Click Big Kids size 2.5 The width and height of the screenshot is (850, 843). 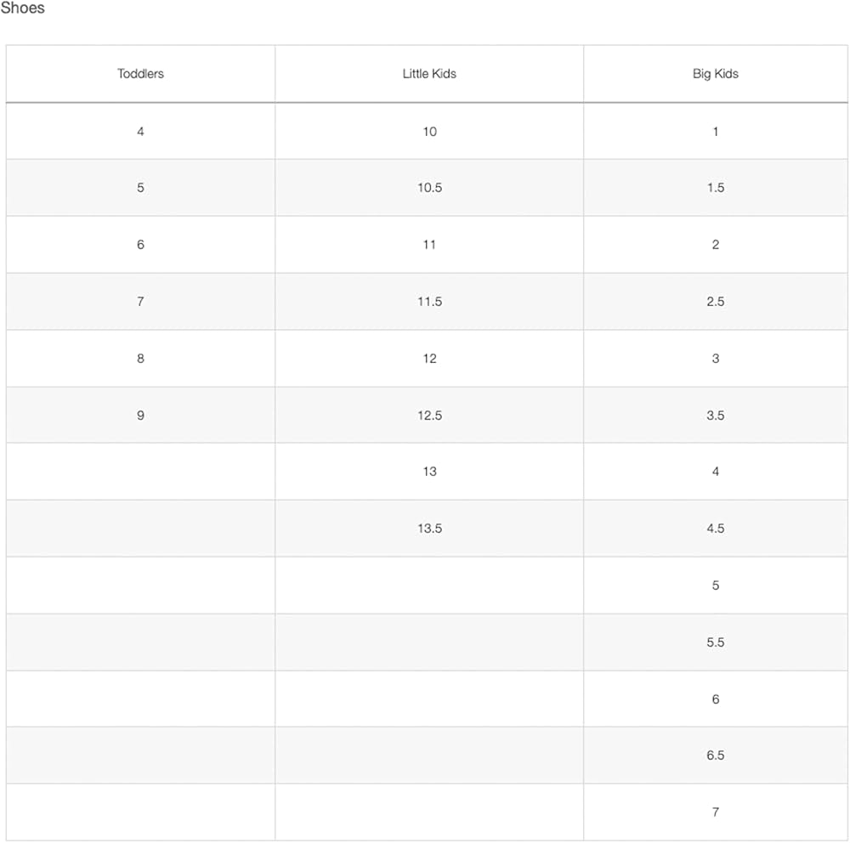(x=715, y=302)
